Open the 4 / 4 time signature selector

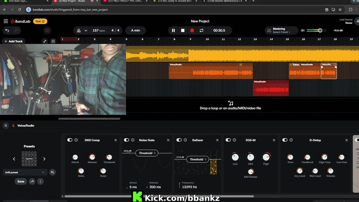click(115, 30)
